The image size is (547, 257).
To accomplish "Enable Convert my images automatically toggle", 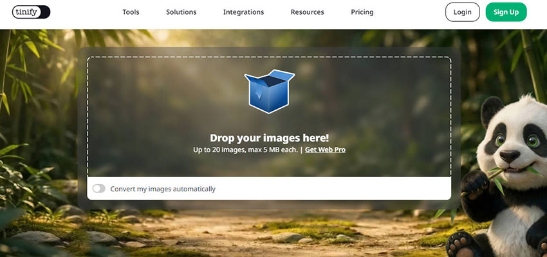I will [98, 189].
